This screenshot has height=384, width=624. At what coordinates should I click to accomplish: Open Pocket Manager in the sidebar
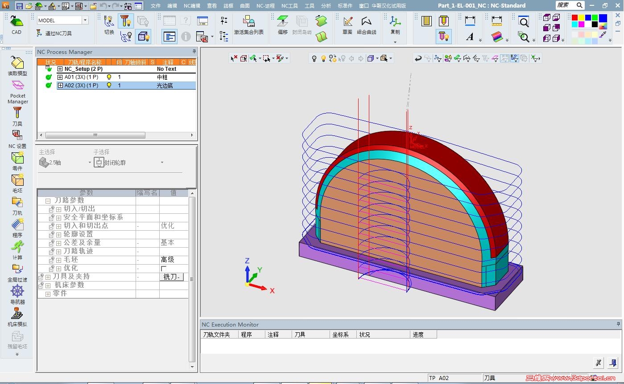[x=17, y=91]
